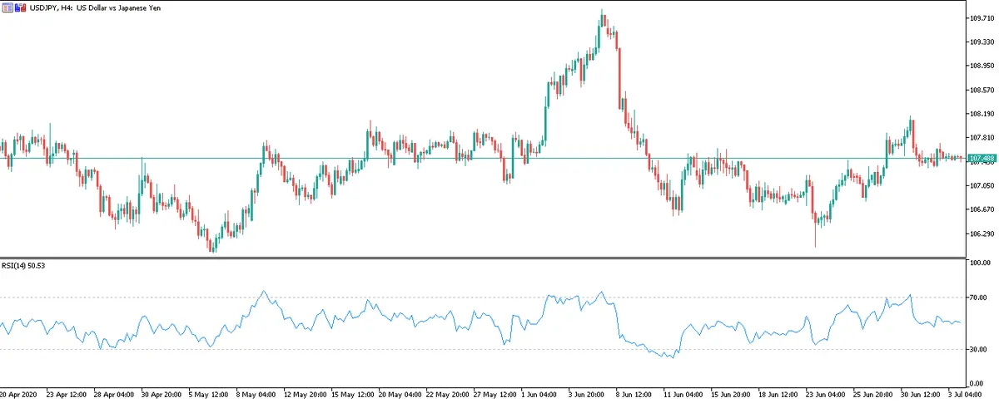Click the 108.570 price scale label
This screenshot has height=403, width=999.
(982, 91)
